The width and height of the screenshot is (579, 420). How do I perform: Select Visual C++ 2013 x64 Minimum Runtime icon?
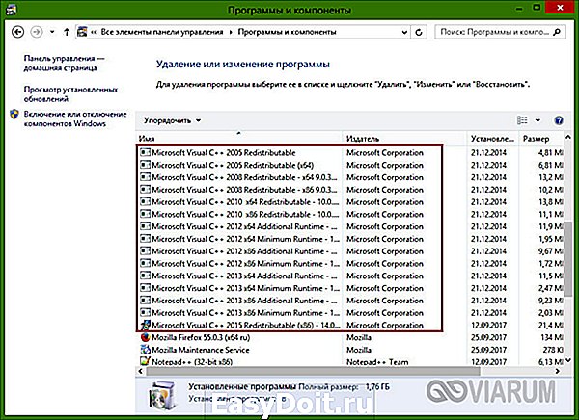pyautogui.click(x=145, y=288)
